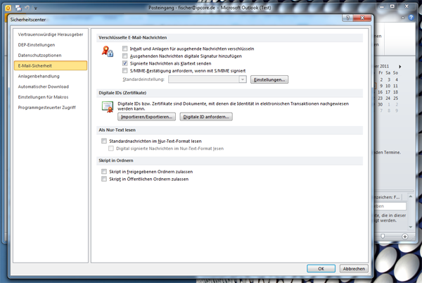Click zoom in plus button in Outlook status bar
Viewport: 422px width, 283px height.
(405, 237)
